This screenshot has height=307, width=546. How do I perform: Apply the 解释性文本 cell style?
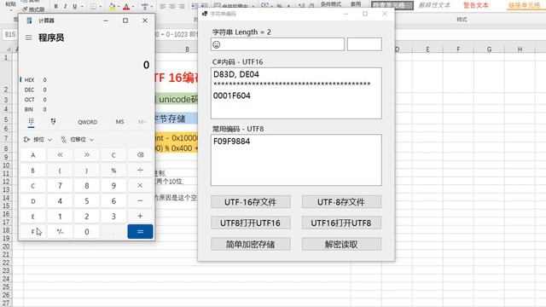click(434, 5)
